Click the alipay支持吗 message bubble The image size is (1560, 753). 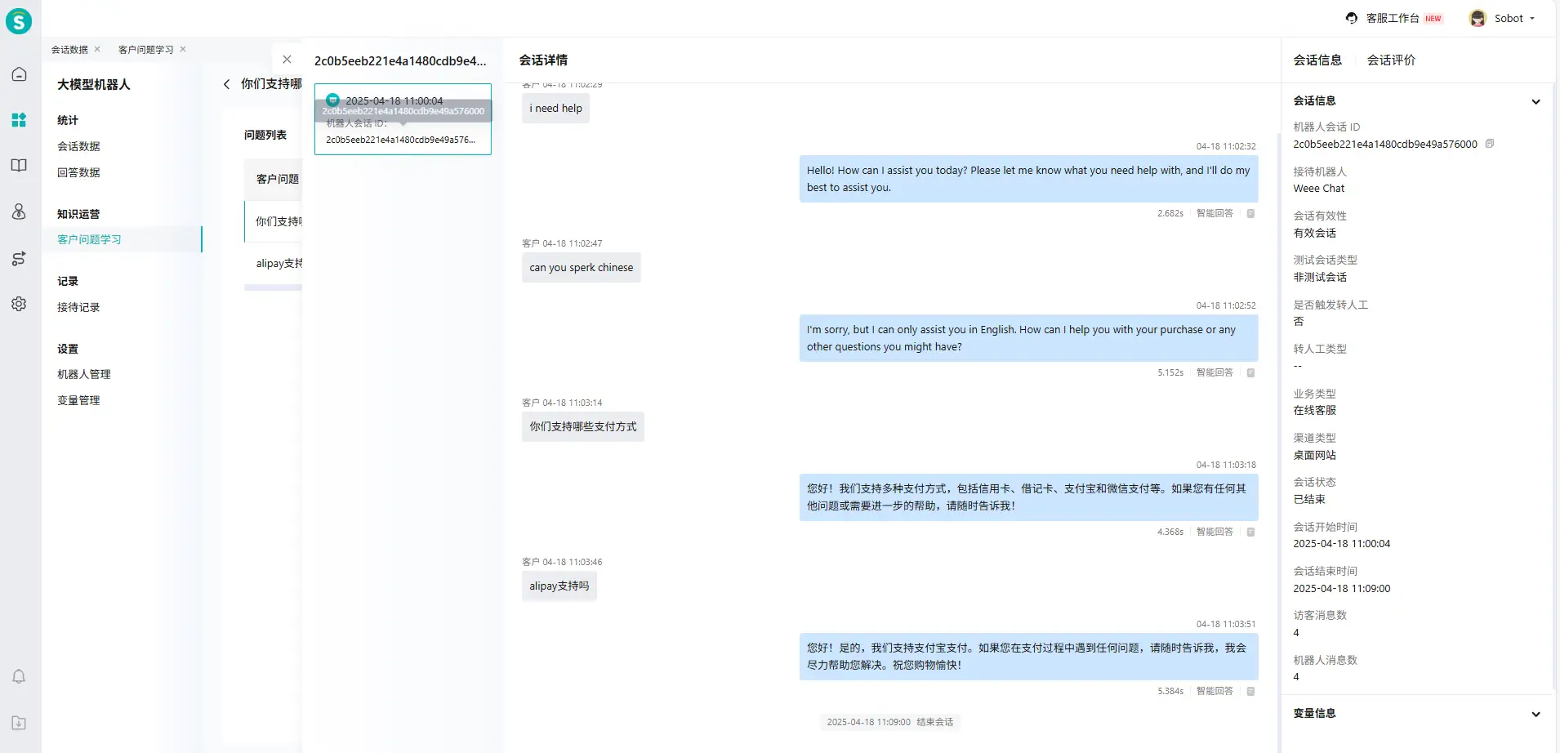pyautogui.click(x=559, y=586)
